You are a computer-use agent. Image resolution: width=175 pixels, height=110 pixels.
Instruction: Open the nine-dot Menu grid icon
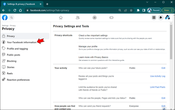pos(154,18)
